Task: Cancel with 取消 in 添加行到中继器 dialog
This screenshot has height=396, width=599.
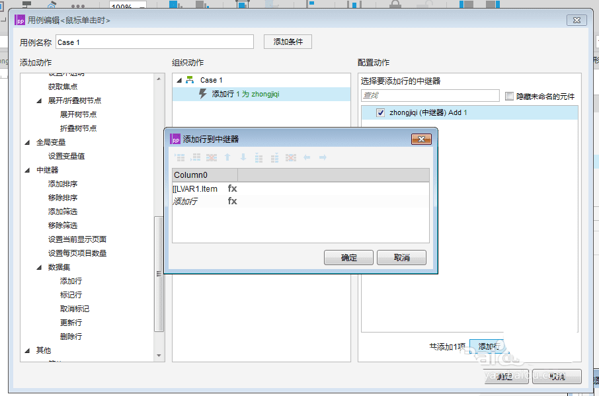Action: point(401,258)
